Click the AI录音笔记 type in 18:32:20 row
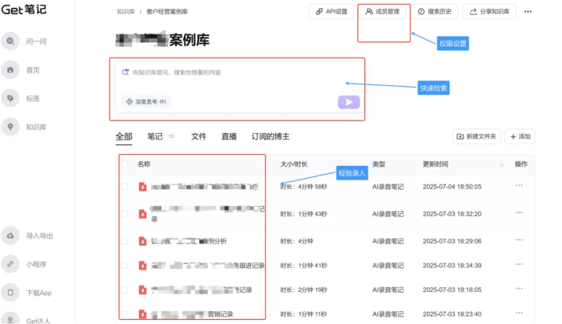The width and height of the screenshot is (562, 324). (388, 214)
